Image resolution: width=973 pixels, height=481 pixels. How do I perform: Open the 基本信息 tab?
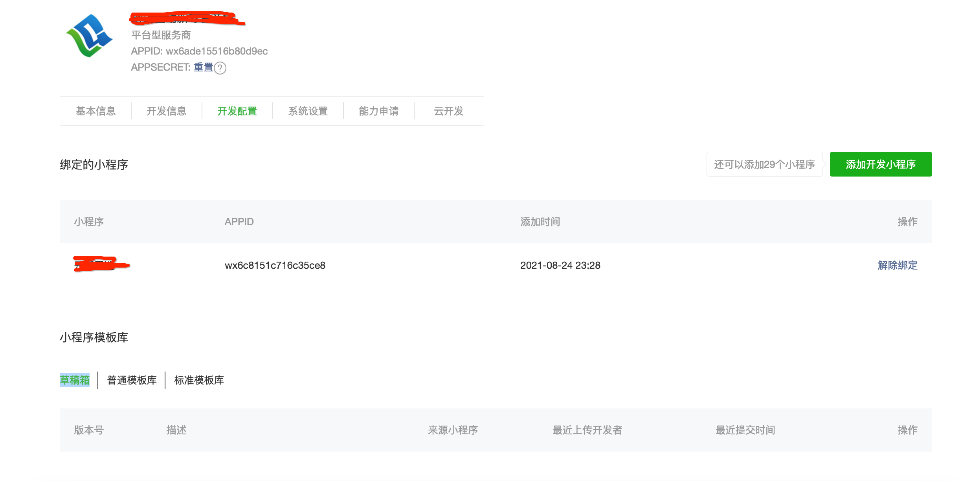pyautogui.click(x=95, y=111)
